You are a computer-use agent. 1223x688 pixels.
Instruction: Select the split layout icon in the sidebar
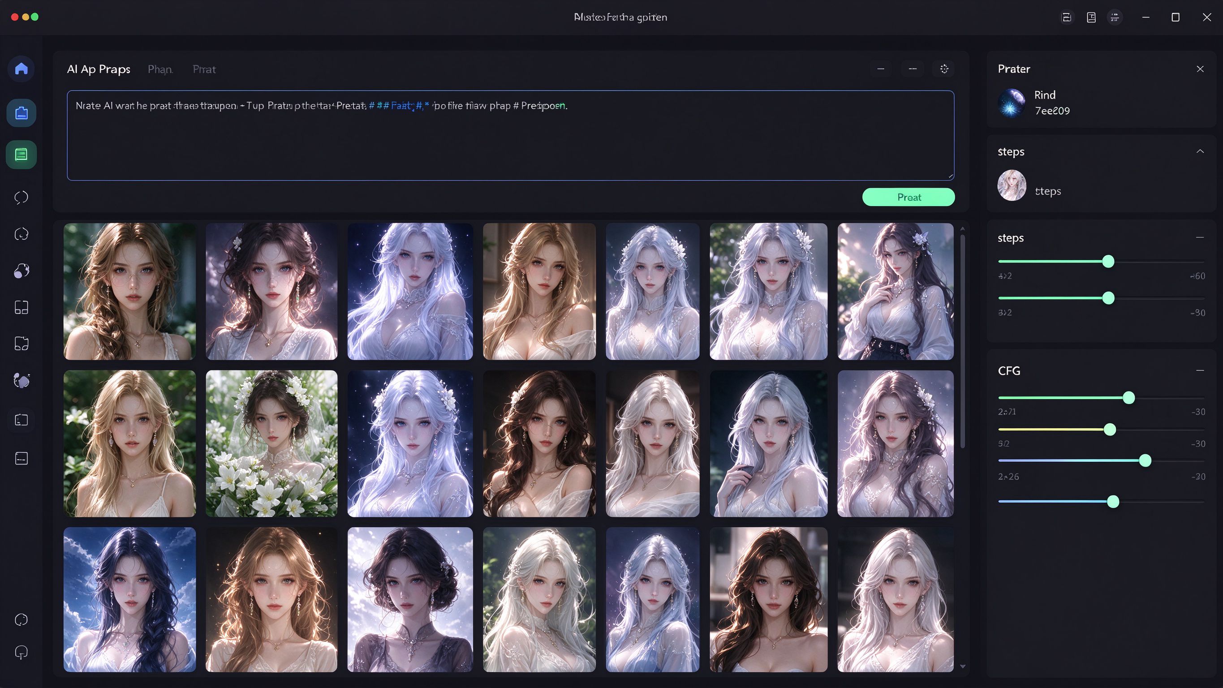(22, 307)
